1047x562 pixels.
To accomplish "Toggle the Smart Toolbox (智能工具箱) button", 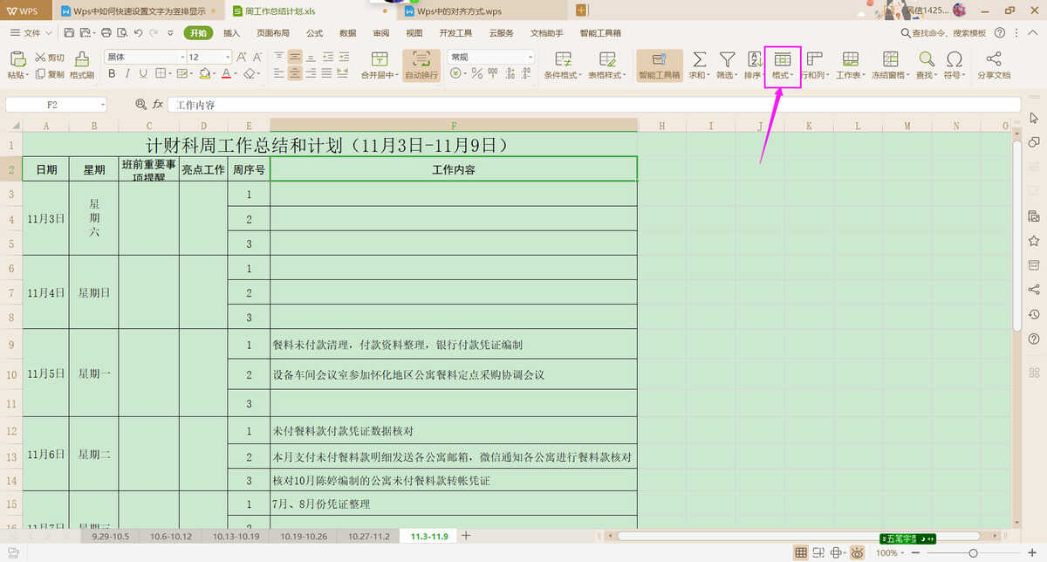I will (x=660, y=65).
